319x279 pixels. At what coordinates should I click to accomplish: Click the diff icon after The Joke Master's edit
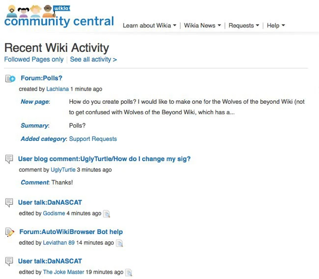click(129, 272)
